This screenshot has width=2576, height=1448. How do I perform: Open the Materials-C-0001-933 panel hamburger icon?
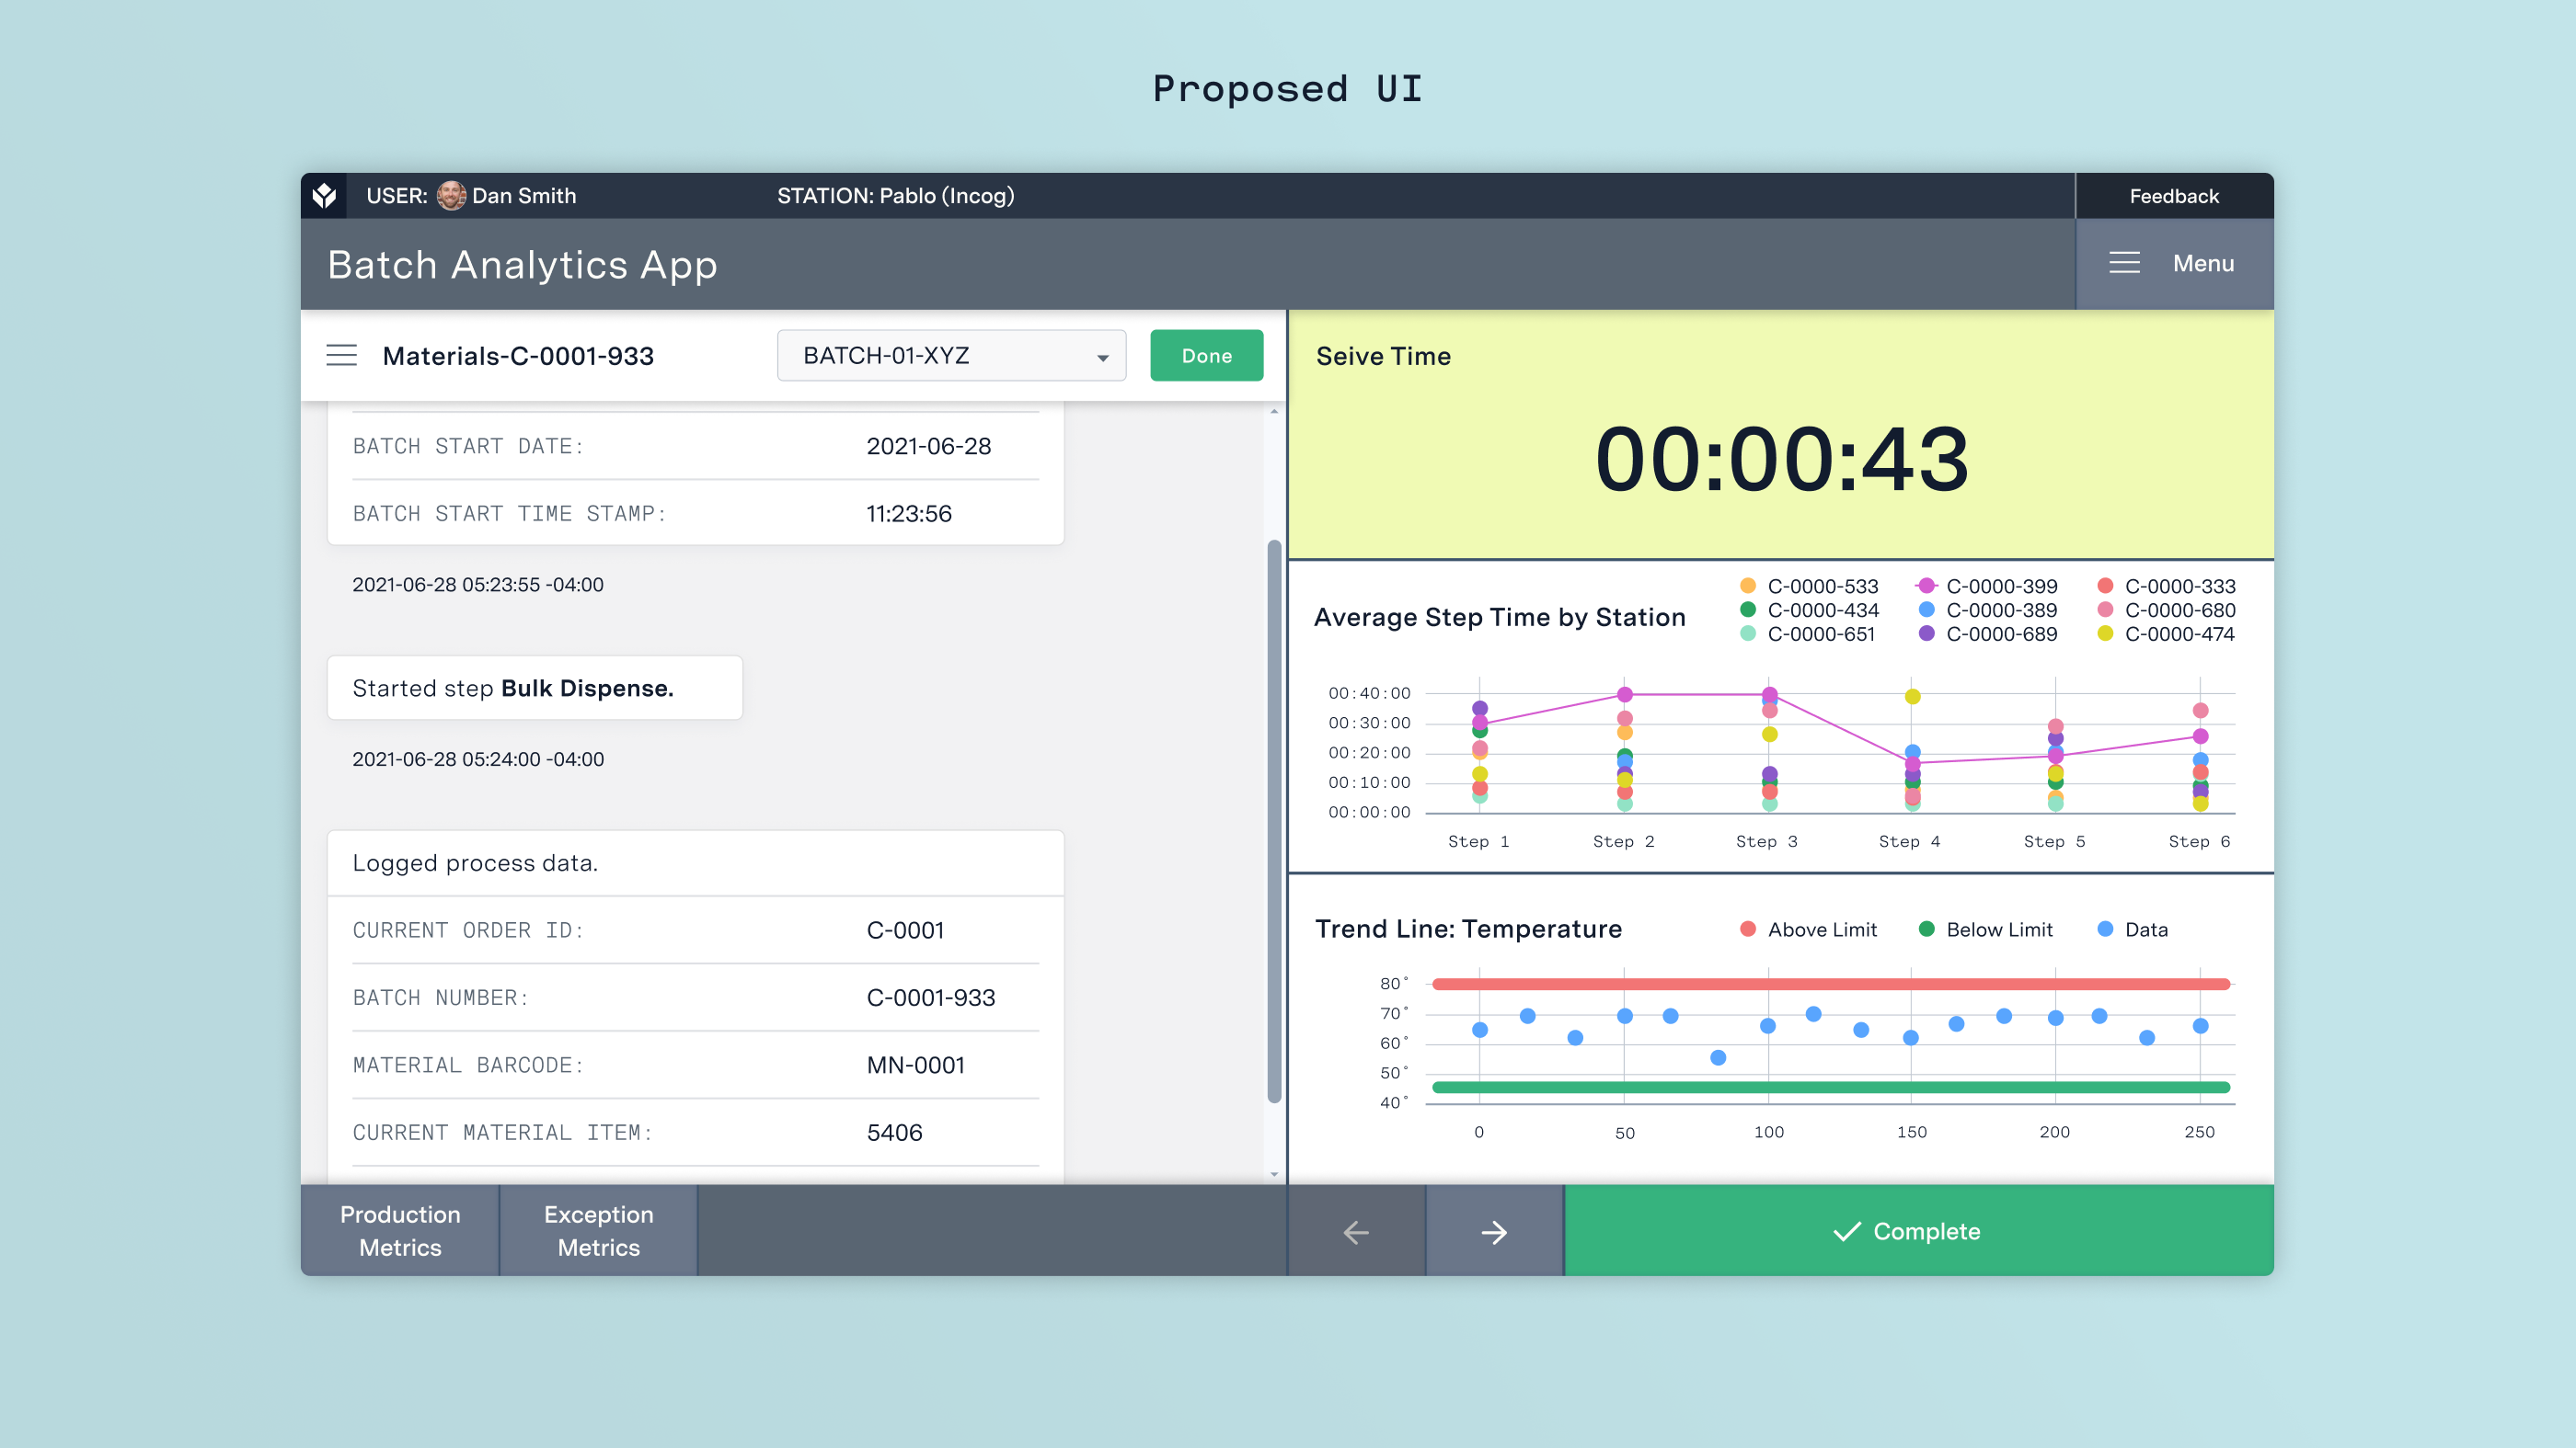click(x=341, y=356)
